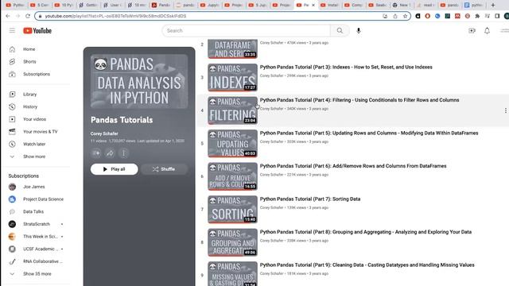This screenshot has width=509, height=286.
Task: Open StrataScratch subscription
Action: pyautogui.click(x=37, y=224)
